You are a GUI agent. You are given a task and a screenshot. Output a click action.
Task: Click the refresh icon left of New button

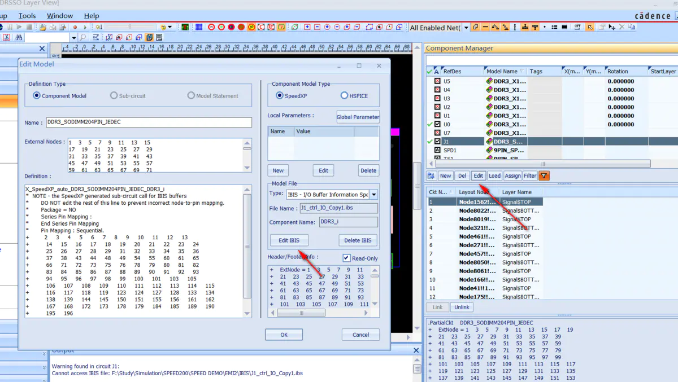tap(431, 176)
